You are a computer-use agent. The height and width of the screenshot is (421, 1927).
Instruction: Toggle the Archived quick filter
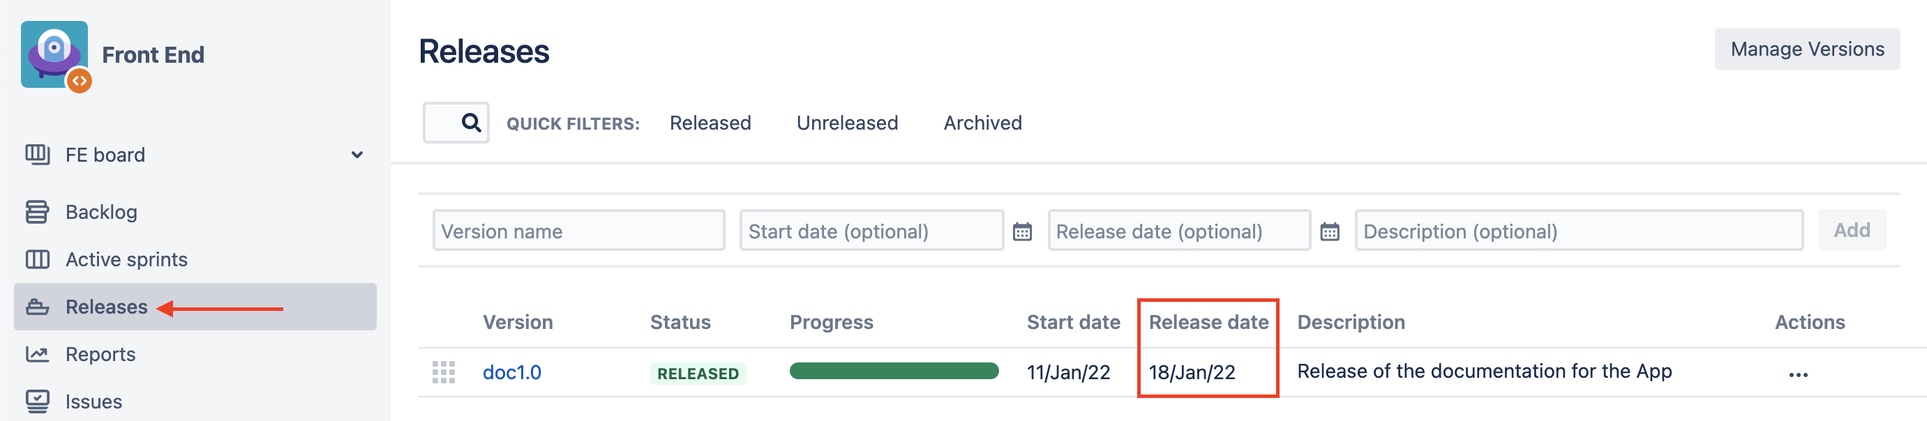click(x=982, y=123)
